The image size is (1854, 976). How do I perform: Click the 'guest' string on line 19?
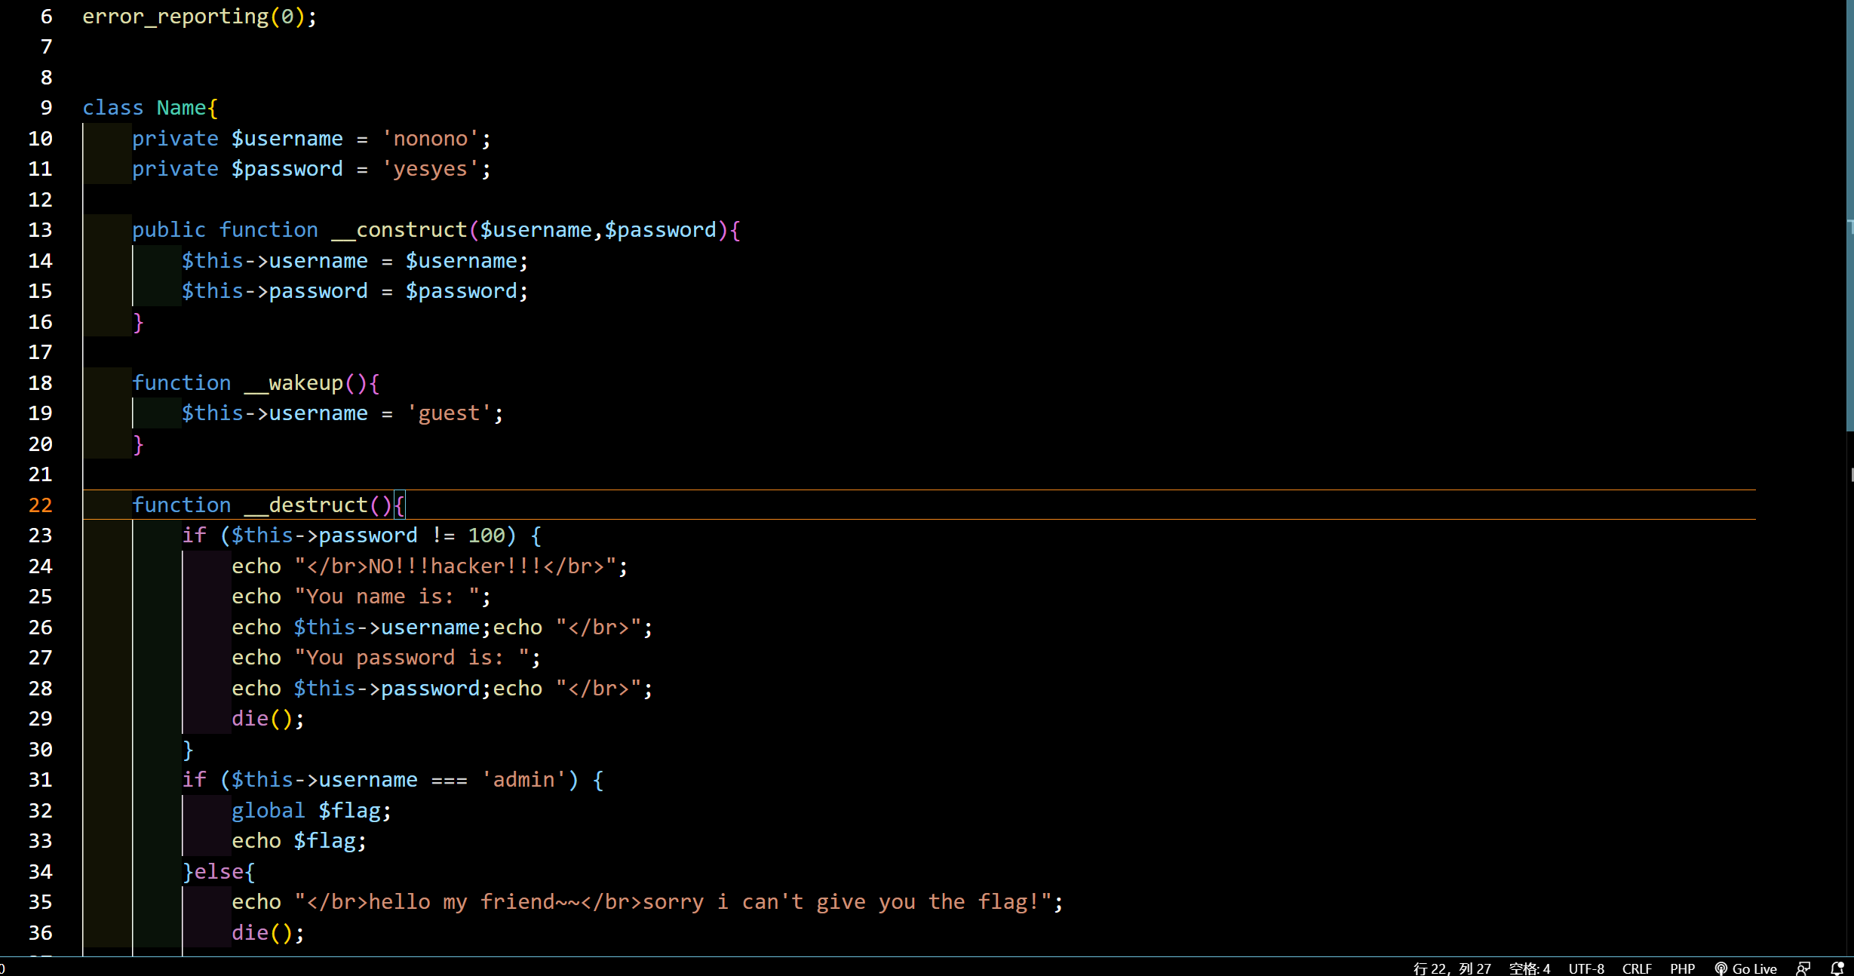coord(449,413)
